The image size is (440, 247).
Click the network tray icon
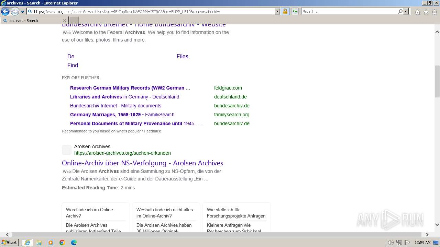pos(399,243)
